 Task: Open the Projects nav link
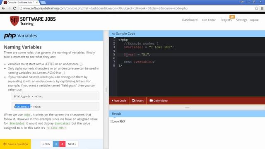click(x=226, y=20)
